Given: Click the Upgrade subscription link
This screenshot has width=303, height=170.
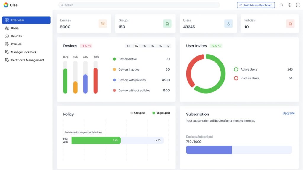Looking at the screenshot, I should pos(289,113).
